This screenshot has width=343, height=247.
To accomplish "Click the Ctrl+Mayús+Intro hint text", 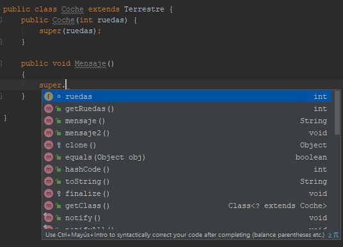I will (x=185, y=235).
